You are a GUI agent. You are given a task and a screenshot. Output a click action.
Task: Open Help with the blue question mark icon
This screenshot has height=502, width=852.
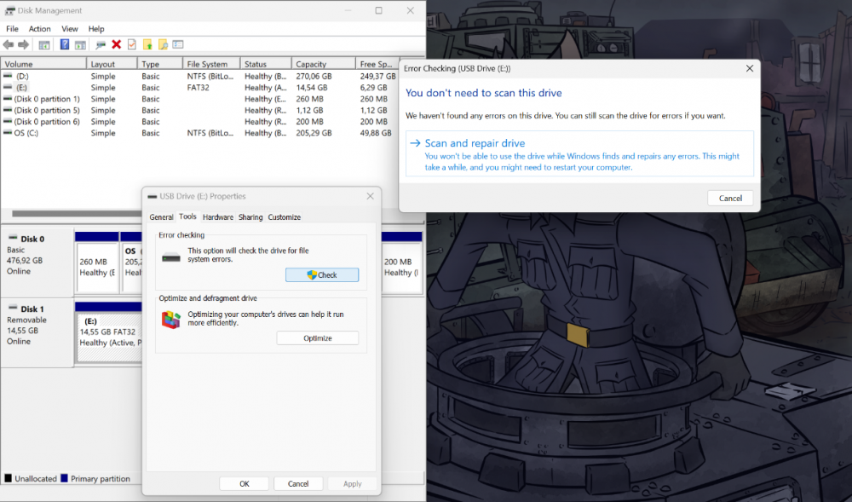point(65,44)
